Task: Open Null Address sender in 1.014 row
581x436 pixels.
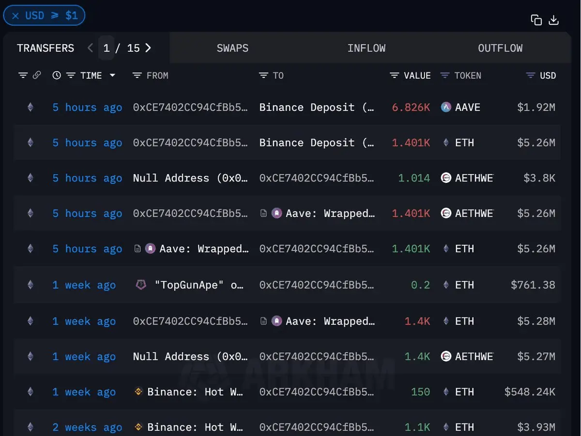Action: [190, 178]
